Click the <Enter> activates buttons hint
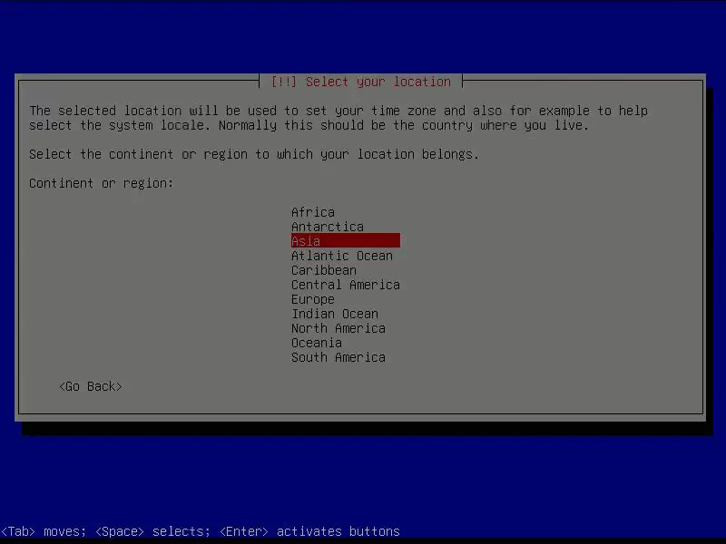The height and width of the screenshot is (544, 726). (x=309, y=531)
